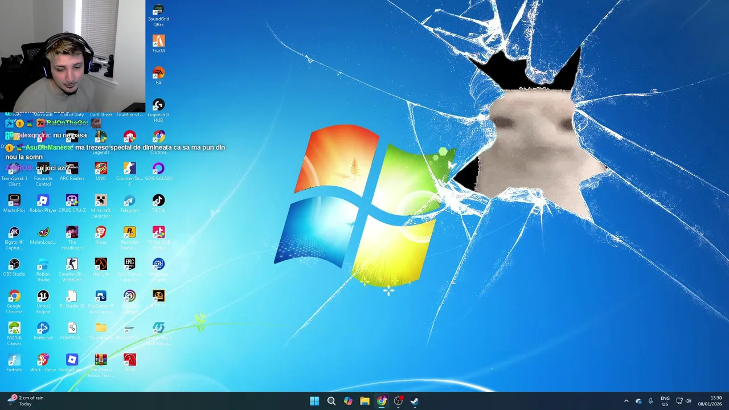Select the TeamSpeak 3 Client icon
Screen dimensions: 729x410
click(14, 174)
